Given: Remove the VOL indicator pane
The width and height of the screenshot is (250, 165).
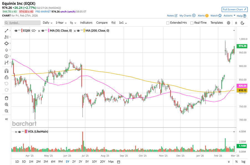Looking at the screenshot, I should coord(16,132).
